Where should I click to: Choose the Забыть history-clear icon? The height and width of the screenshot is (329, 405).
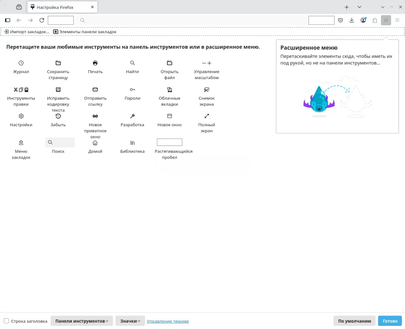tap(58, 116)
